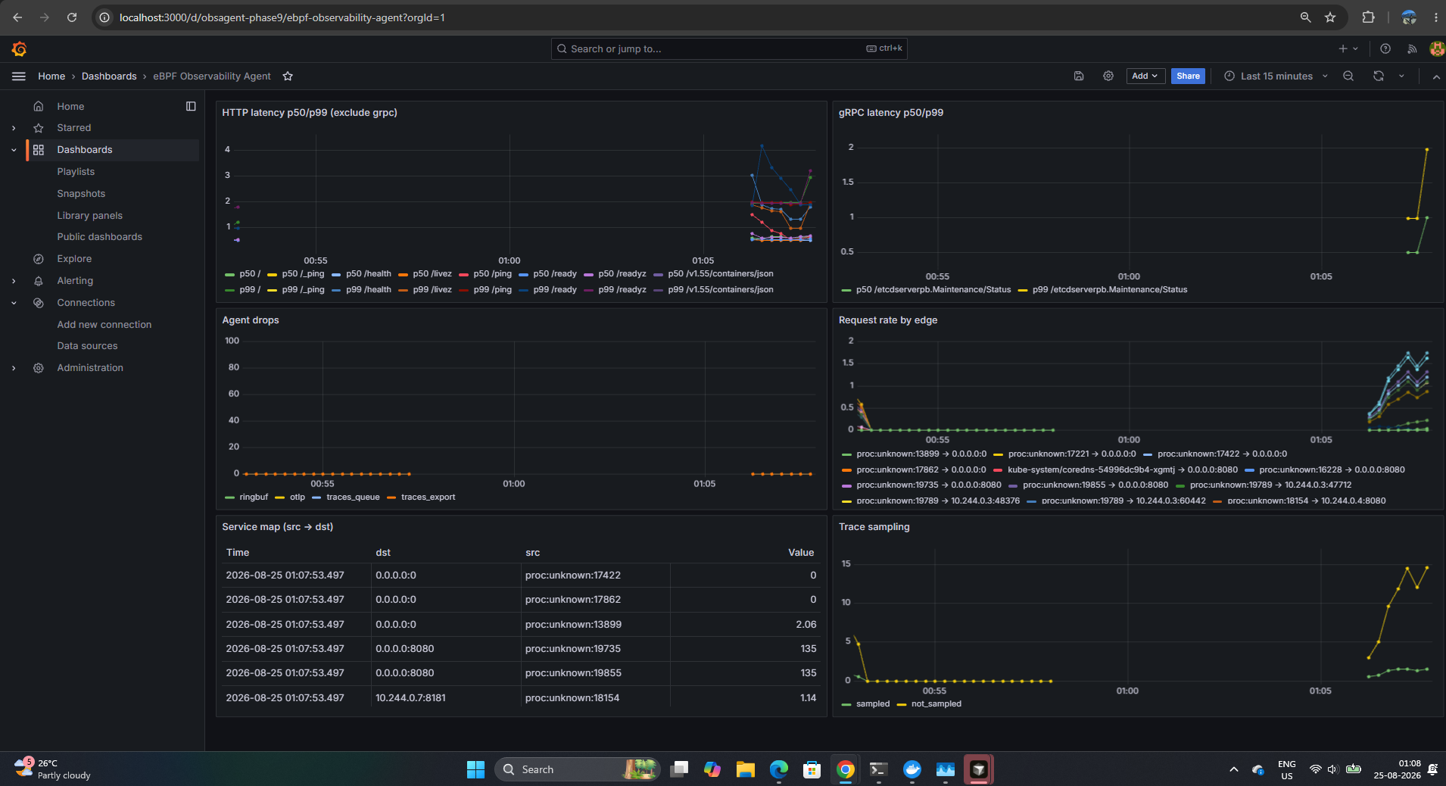The height and width of the screenshot is (786, 1446).
Task: Go to Home in the sidebar
Action: coord(70,107)
